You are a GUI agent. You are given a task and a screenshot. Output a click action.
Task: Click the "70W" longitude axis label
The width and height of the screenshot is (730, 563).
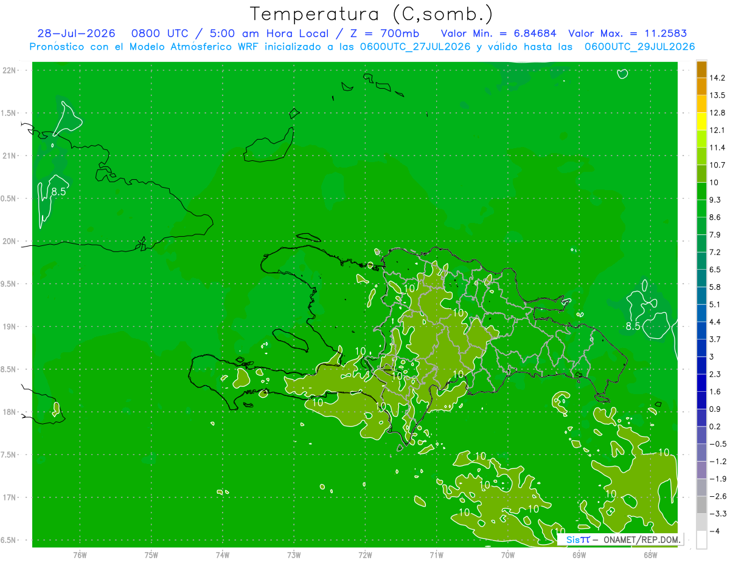pos(508,554)
